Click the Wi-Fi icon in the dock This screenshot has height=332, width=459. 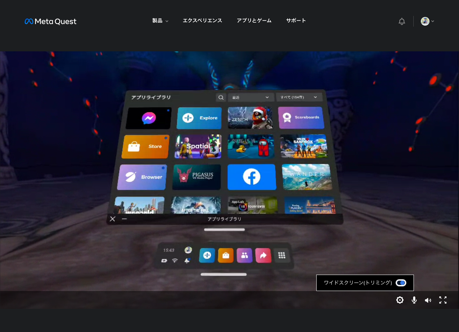pyautogui.click(x=175, y=261)
